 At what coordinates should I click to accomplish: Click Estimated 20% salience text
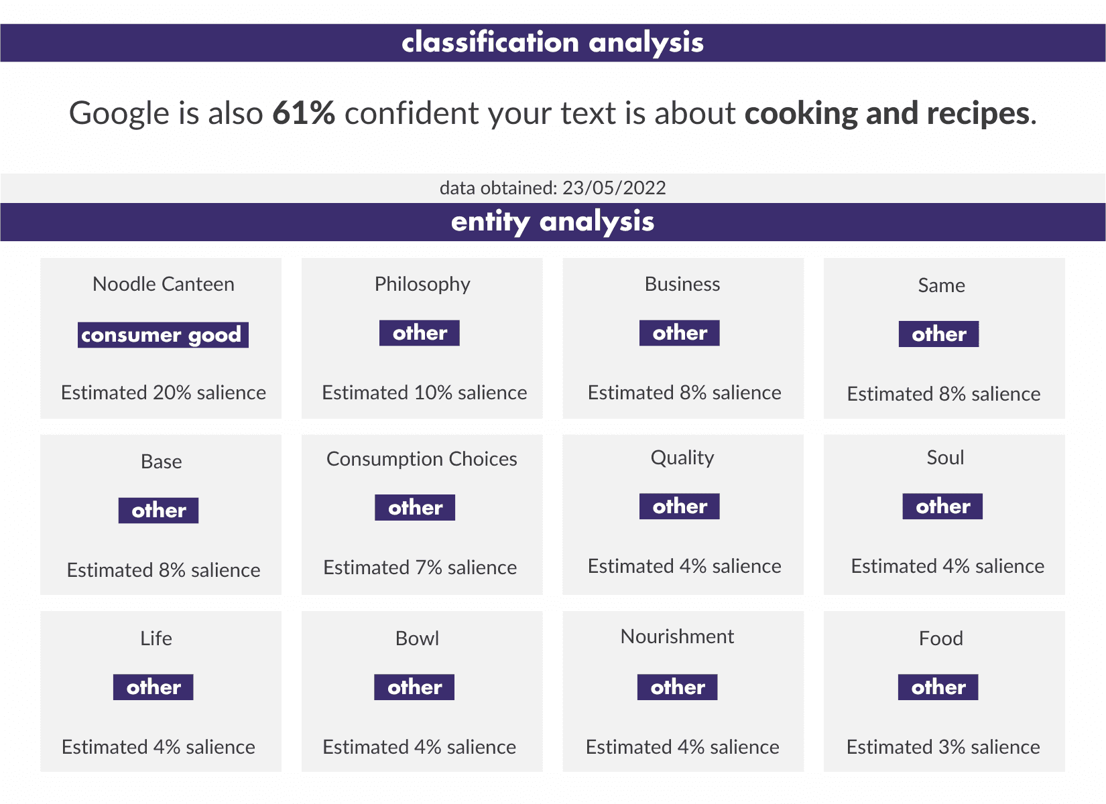pyautogui.click(x=164, y=393)
